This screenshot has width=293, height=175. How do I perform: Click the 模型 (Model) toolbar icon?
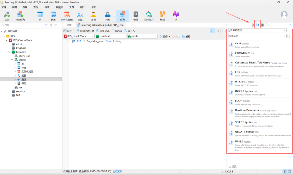[162, 16]
